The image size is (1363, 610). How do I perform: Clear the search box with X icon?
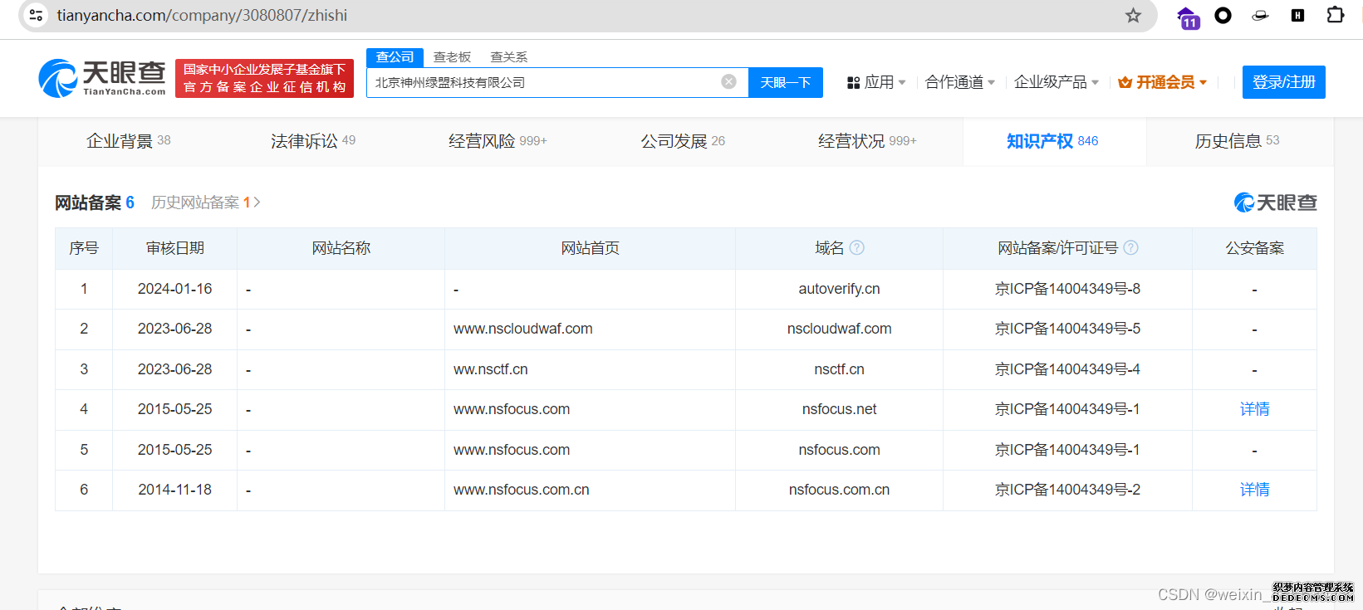(728, 81)
